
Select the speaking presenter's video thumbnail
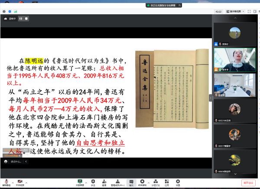pos(234,59)
